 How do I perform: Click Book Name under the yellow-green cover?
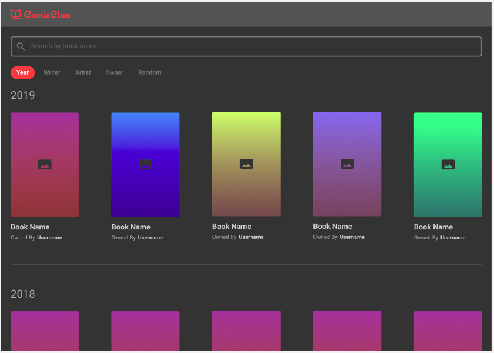click(x=232, y=227)
